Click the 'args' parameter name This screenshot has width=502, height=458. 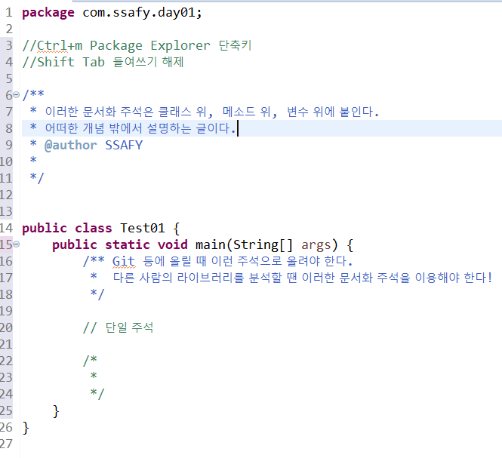tap(316, 244)
